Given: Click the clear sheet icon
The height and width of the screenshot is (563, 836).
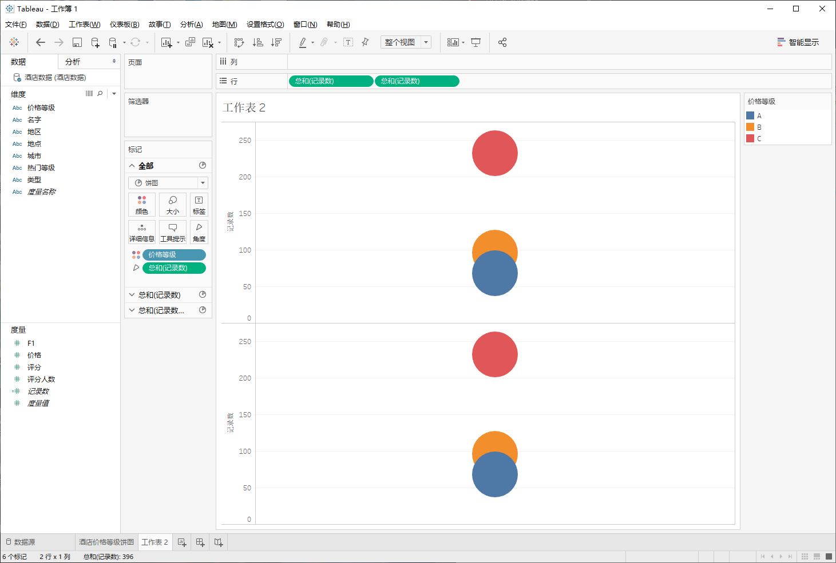Looking at the screenshot, I should coord(208,42).
